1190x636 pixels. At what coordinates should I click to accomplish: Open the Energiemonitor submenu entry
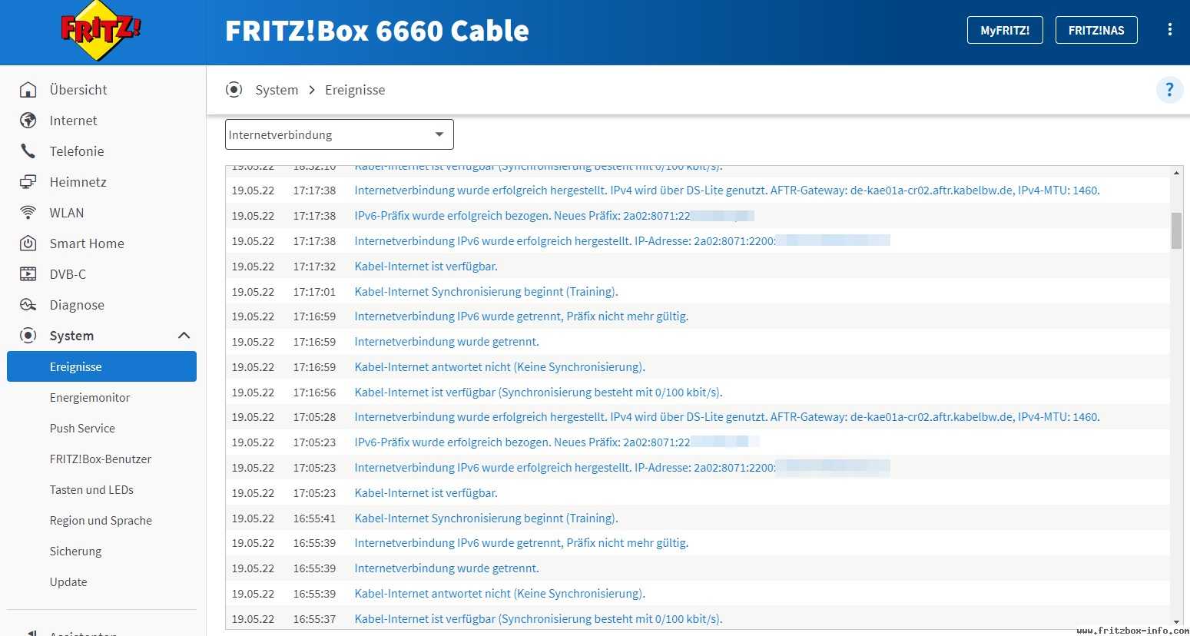tap(90, 397)
